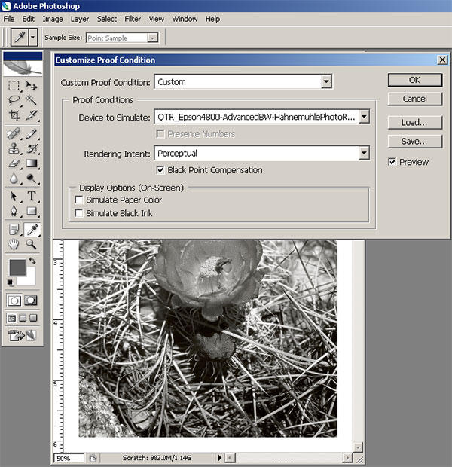This screenshot has width=452, height=467.
Task: Choose Full Screen Mode
Action: click(33, 319)
